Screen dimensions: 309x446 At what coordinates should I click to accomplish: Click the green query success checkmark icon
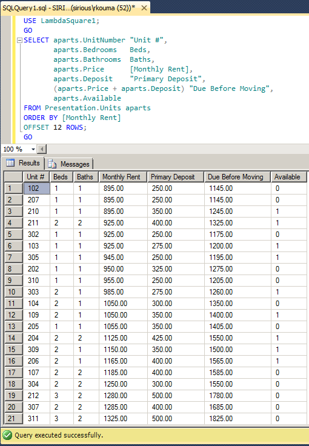(7, 435)
